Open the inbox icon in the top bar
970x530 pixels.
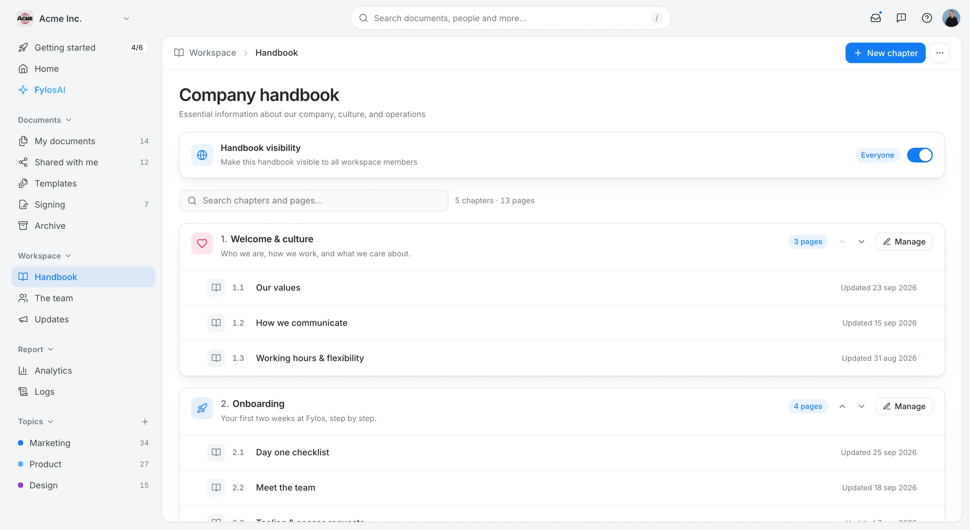pyautogui.click(x=875, y=18)
